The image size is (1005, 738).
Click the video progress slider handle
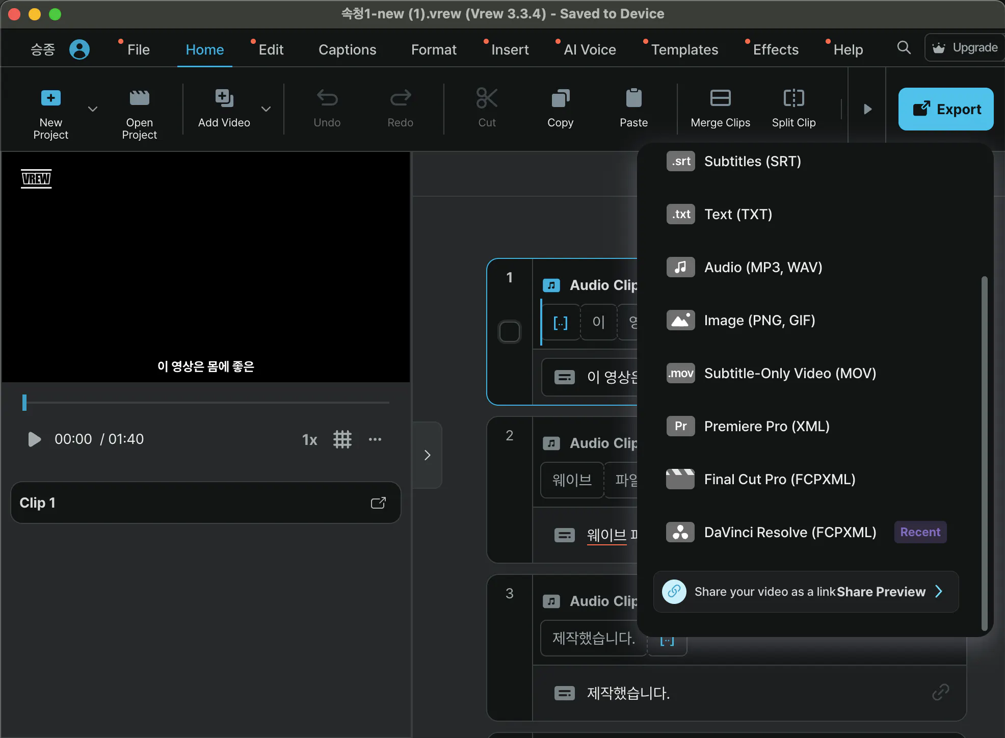click(24, 403)
